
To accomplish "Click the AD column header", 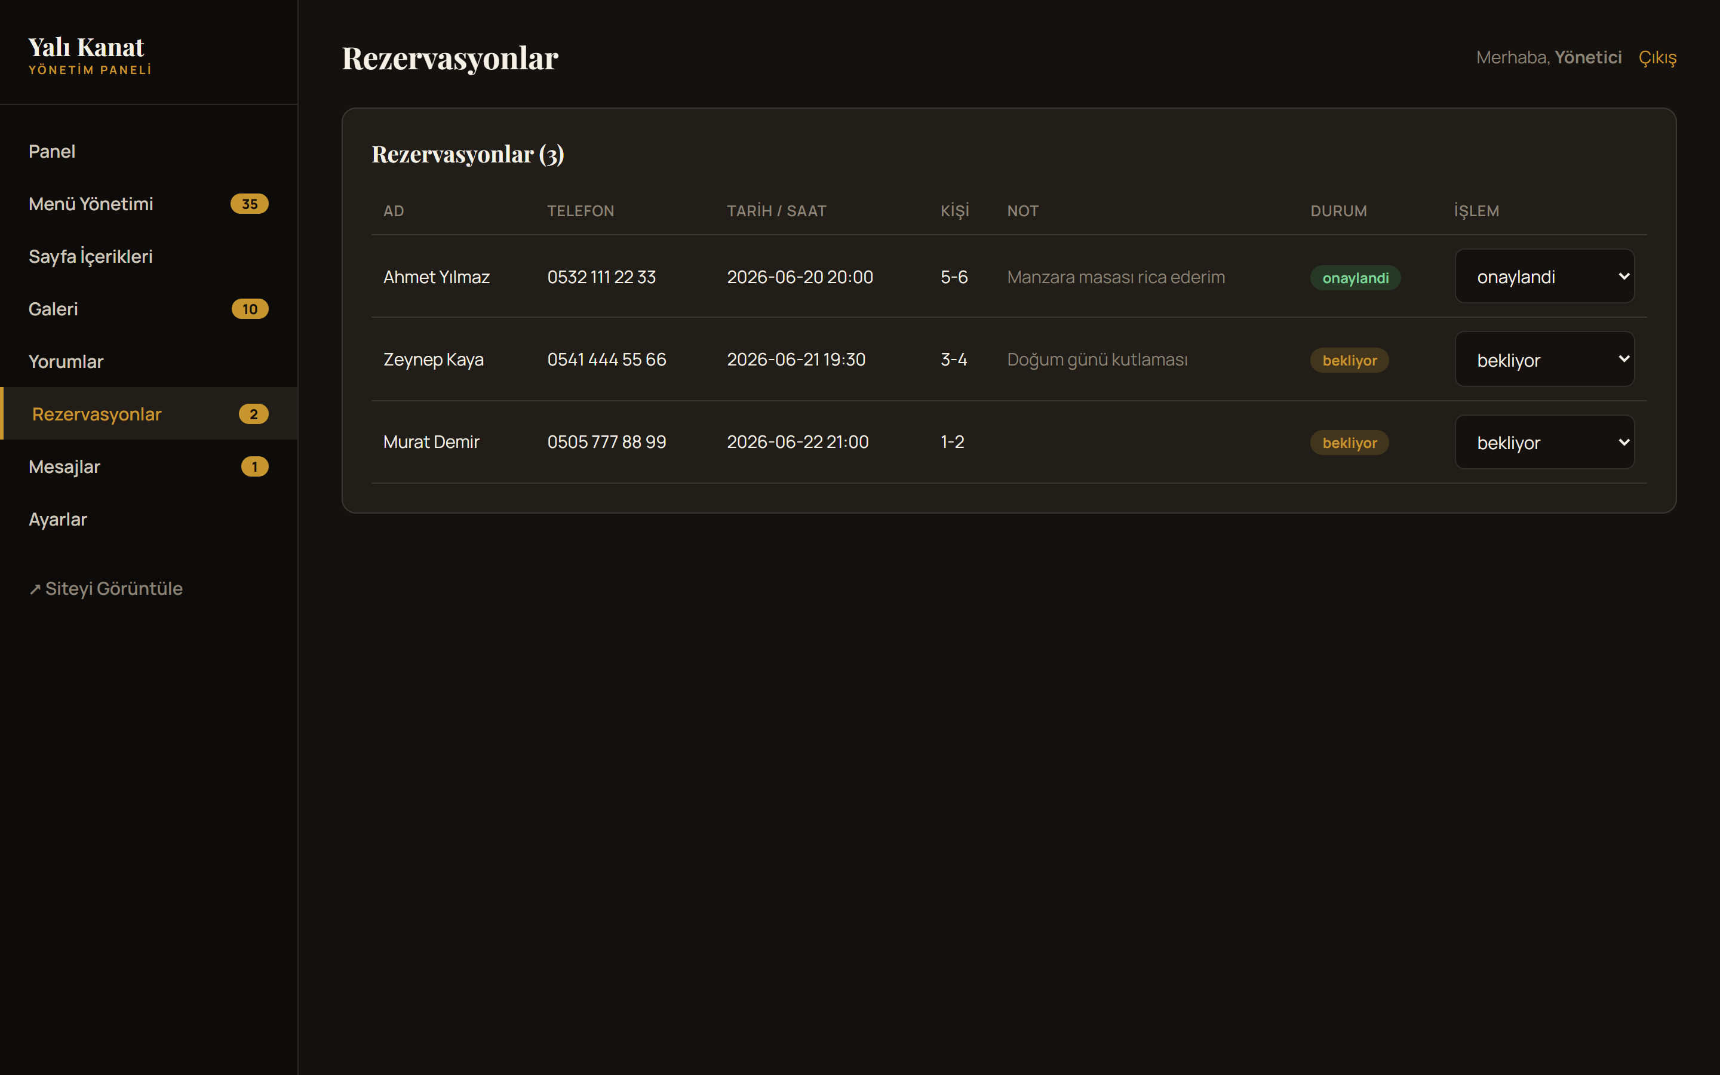I will click(394, 211).
